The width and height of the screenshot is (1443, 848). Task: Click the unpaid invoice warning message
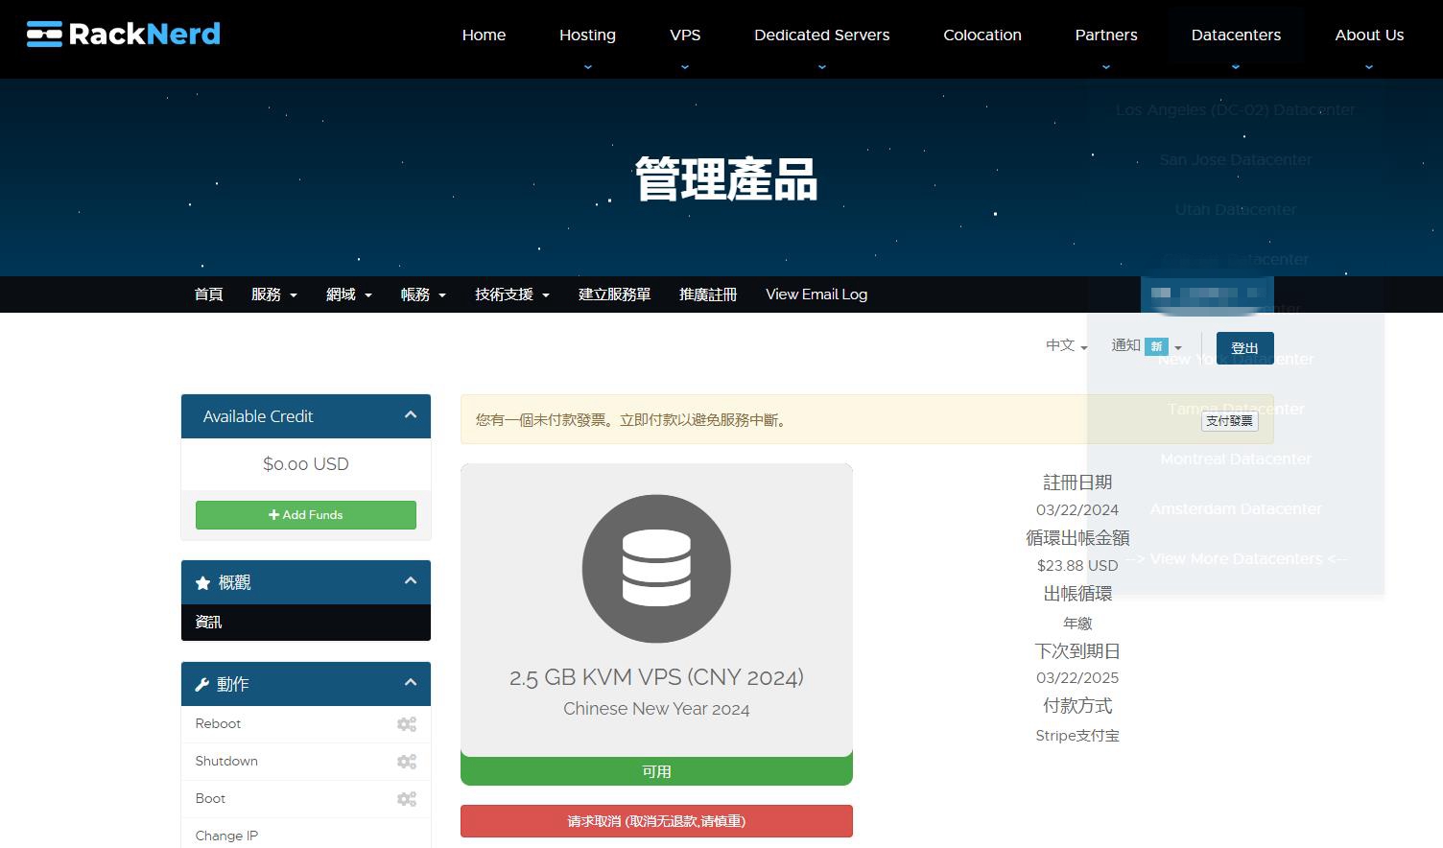(x=633, y=420)
